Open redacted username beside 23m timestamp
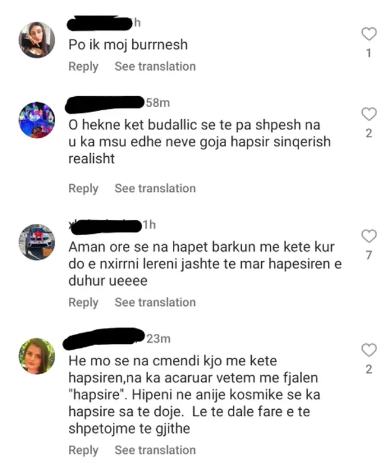This screenshot has width=380, height=468. [104, 339]
